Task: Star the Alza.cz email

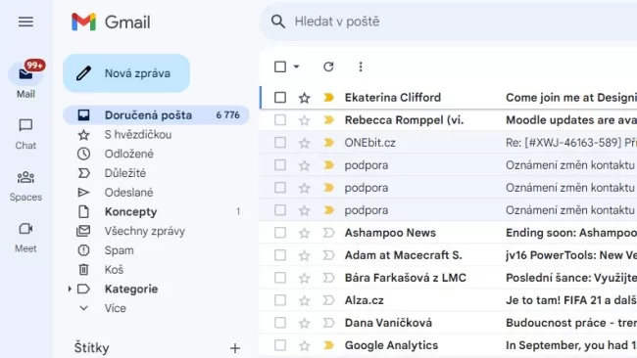Action: tap(304, 300)
